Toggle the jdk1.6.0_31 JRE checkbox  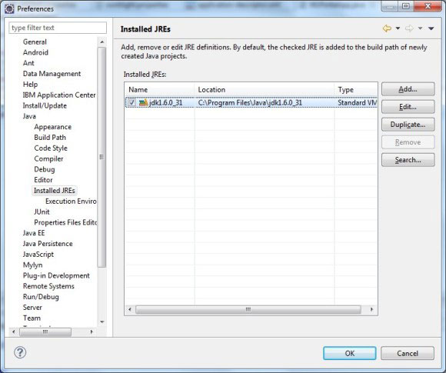(x=131, y=103)
